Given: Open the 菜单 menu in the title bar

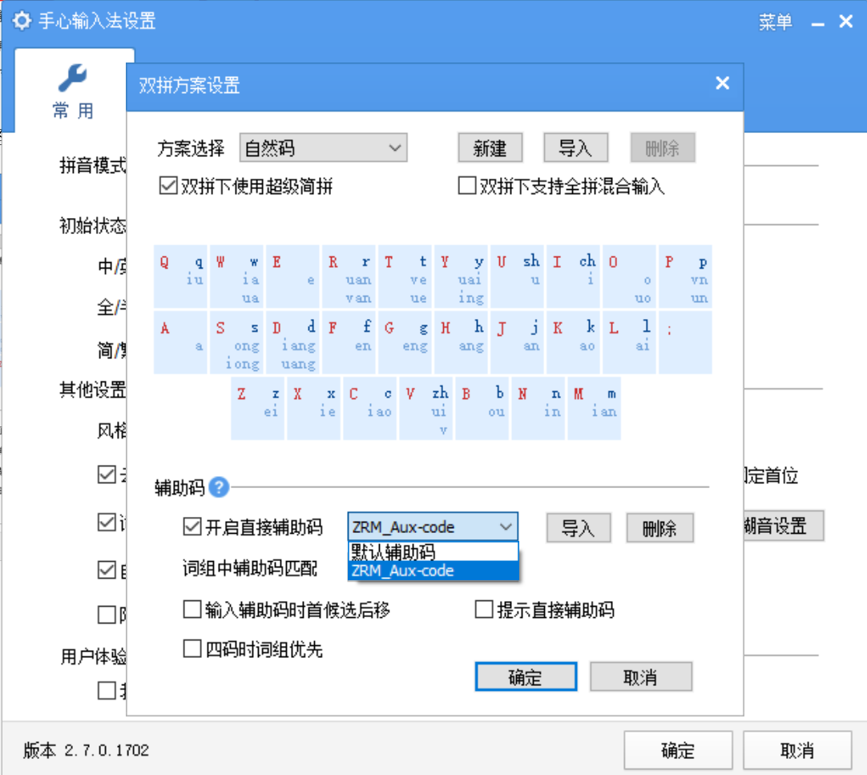Looking at the screenshot, I should 775,22.
